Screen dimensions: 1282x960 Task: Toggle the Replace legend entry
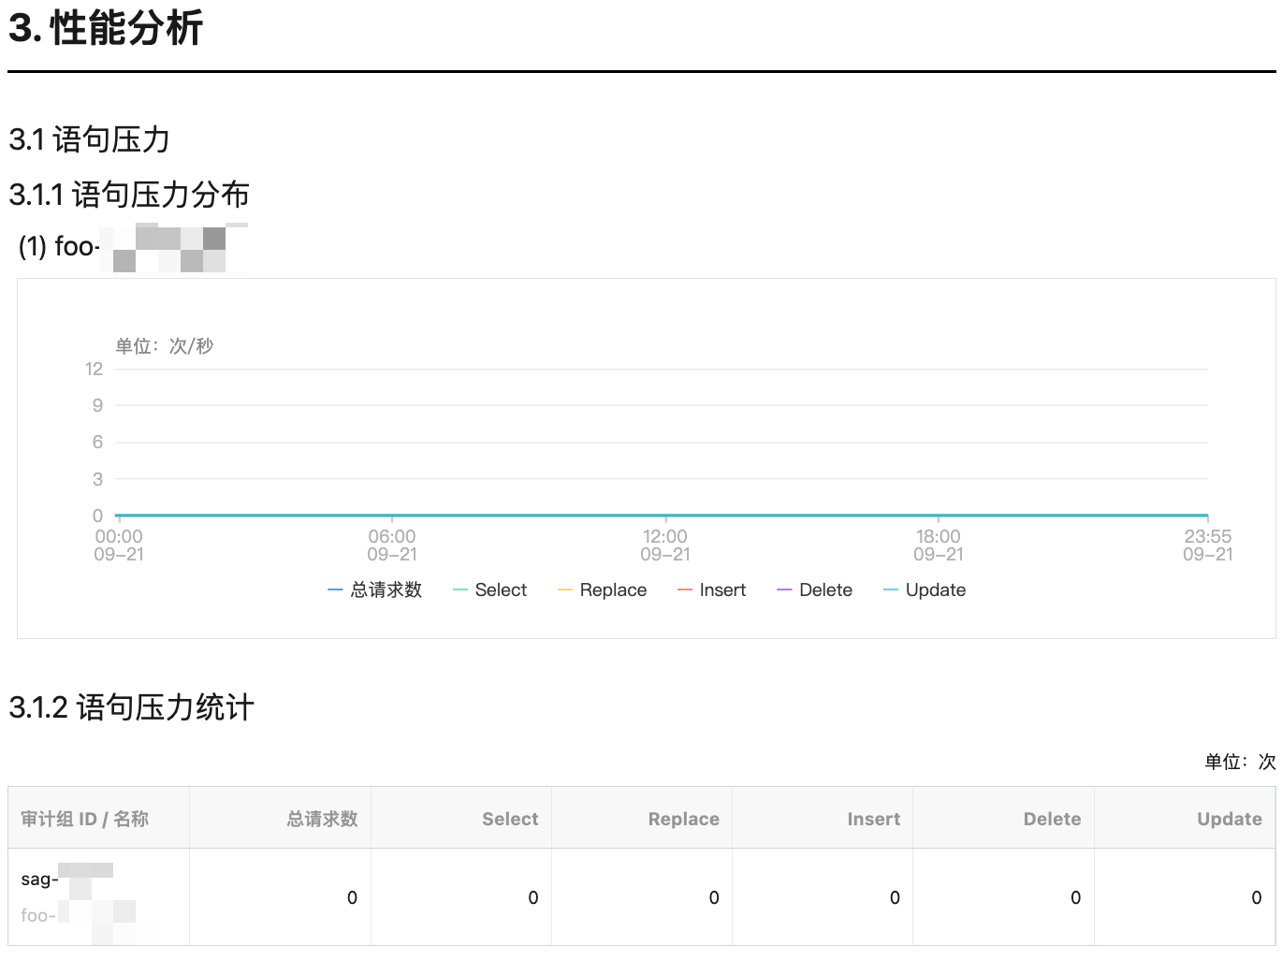[604, 590]
